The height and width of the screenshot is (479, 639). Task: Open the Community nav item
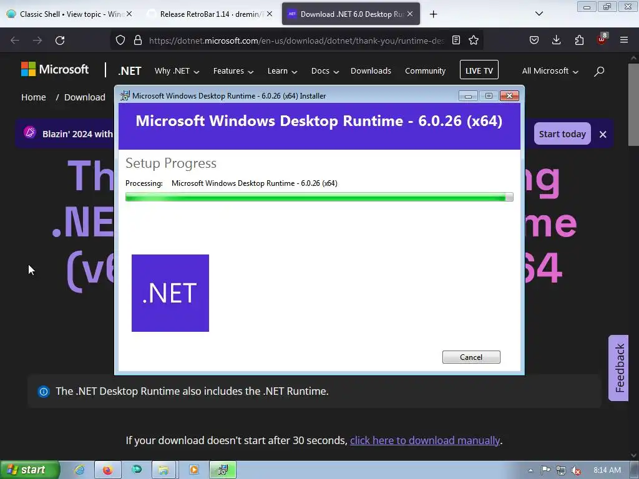tap(425, 71)
